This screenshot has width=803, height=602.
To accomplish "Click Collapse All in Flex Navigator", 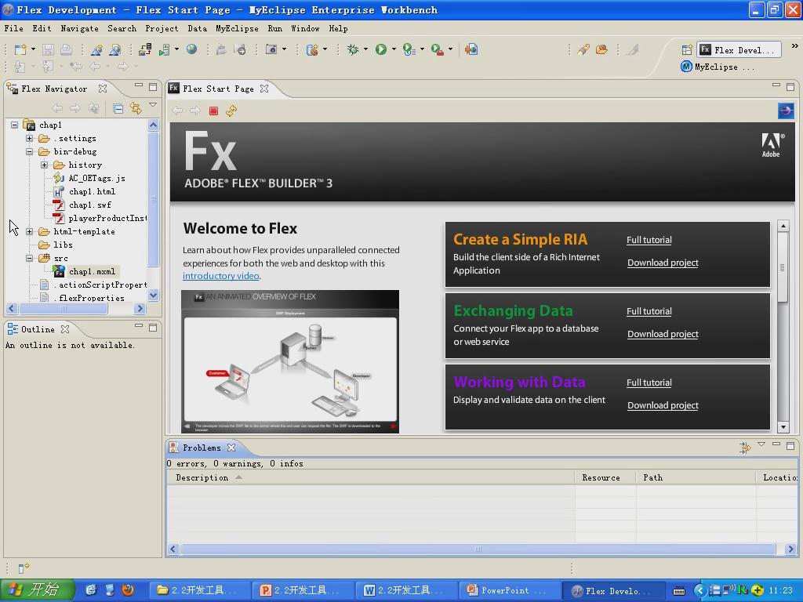I will tap(118, 108).
